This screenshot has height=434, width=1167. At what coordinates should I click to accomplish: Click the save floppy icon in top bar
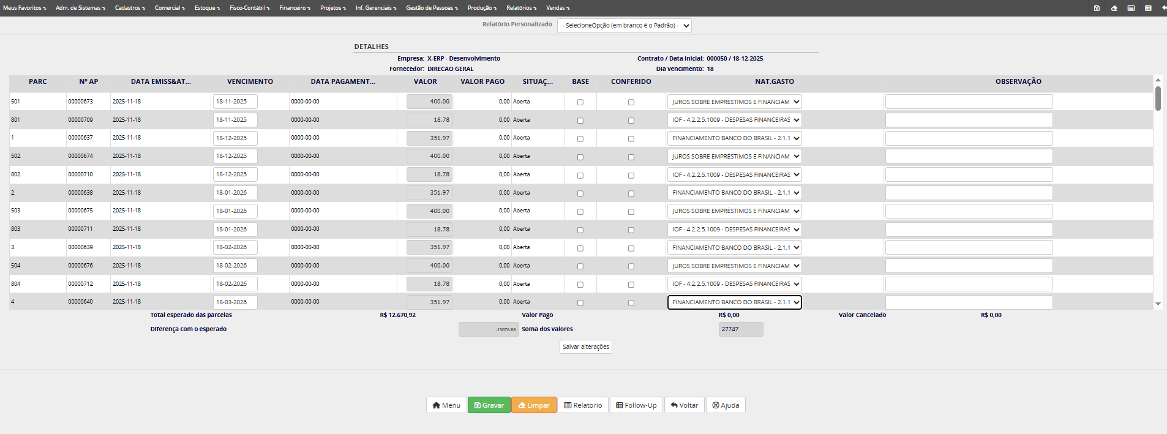pos(1097,8)
